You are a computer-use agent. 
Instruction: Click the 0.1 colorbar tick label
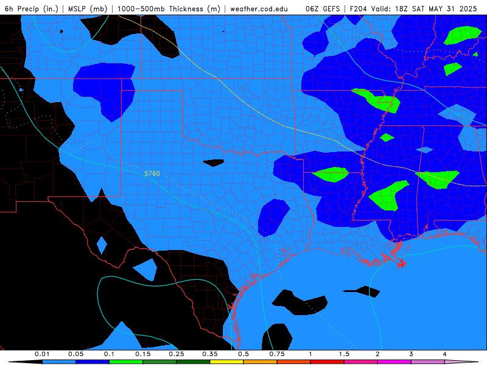pos(109,354)
